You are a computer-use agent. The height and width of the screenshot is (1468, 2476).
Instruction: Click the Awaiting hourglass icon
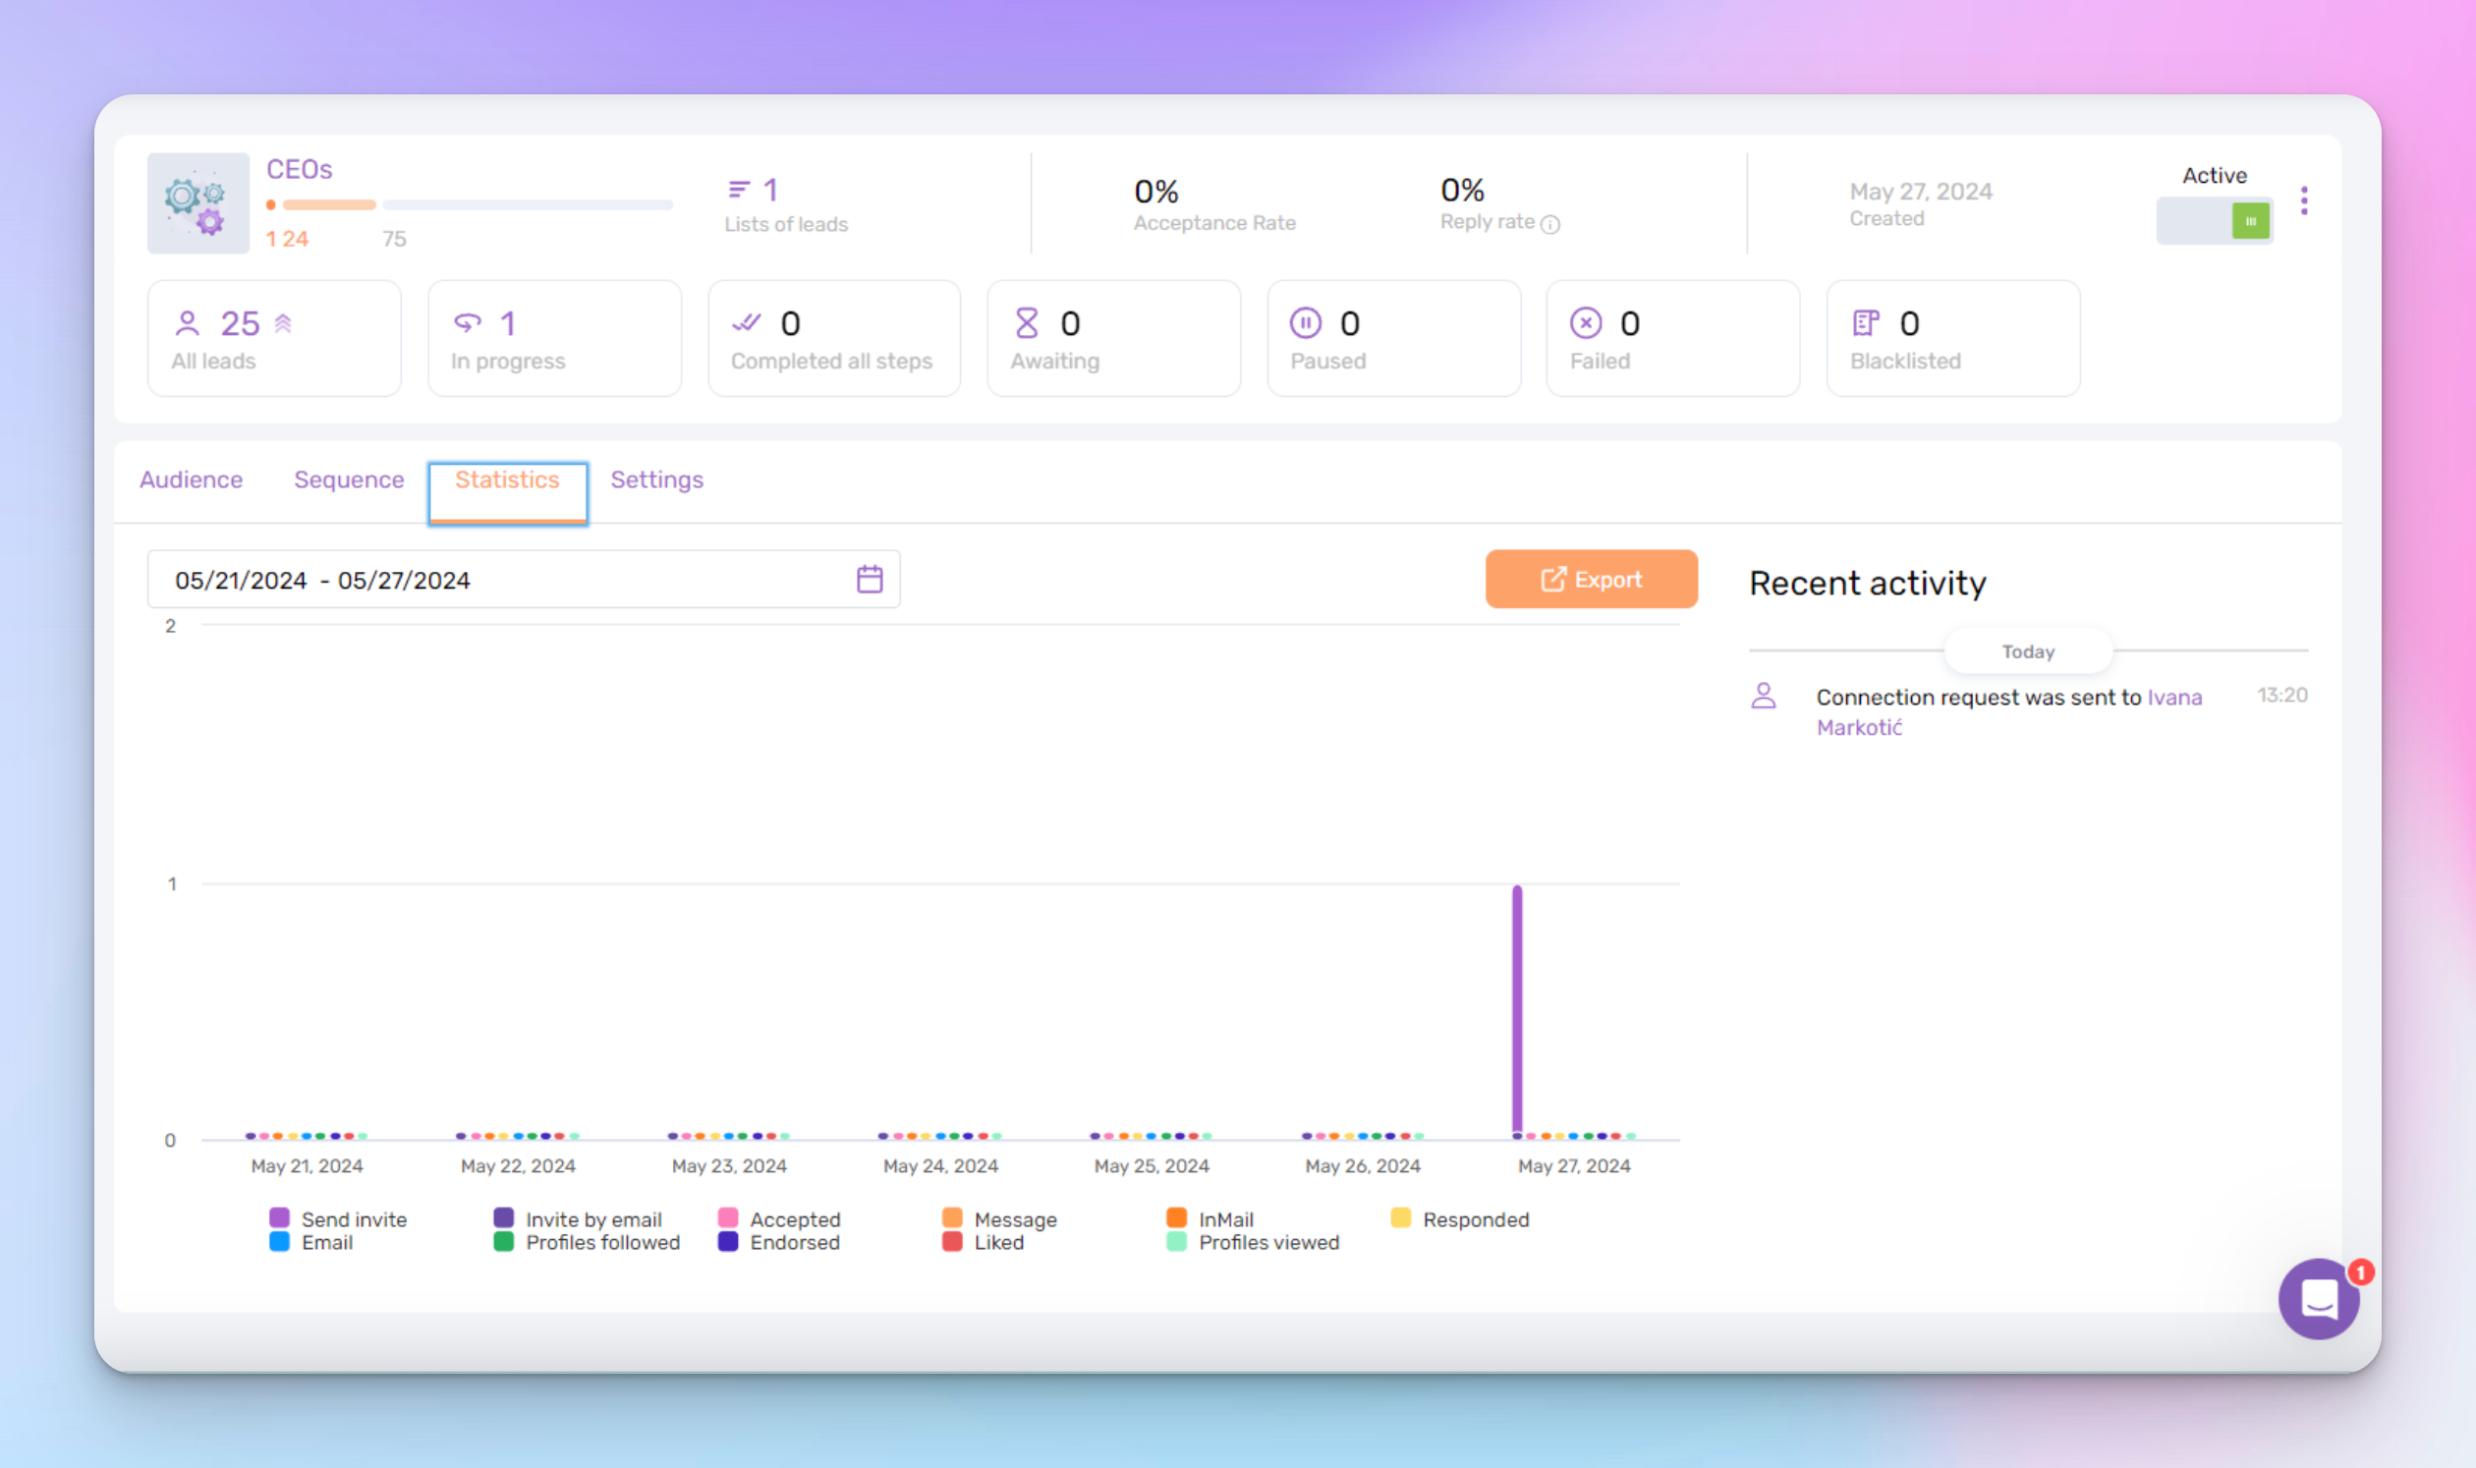tap(1026, 323)
